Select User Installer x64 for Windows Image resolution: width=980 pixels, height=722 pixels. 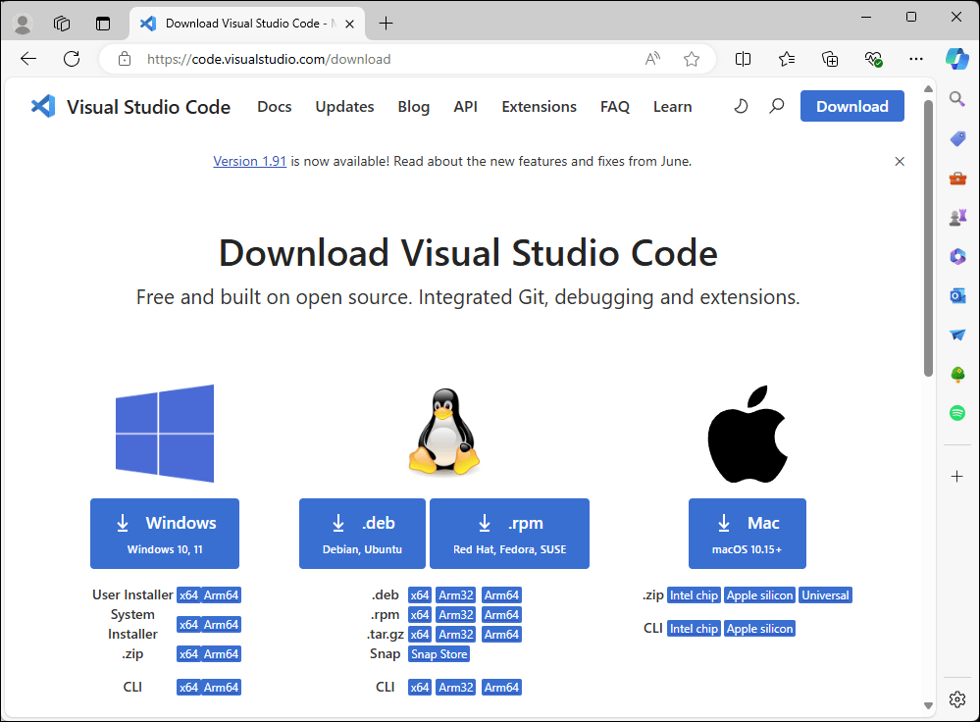point(188,595)
